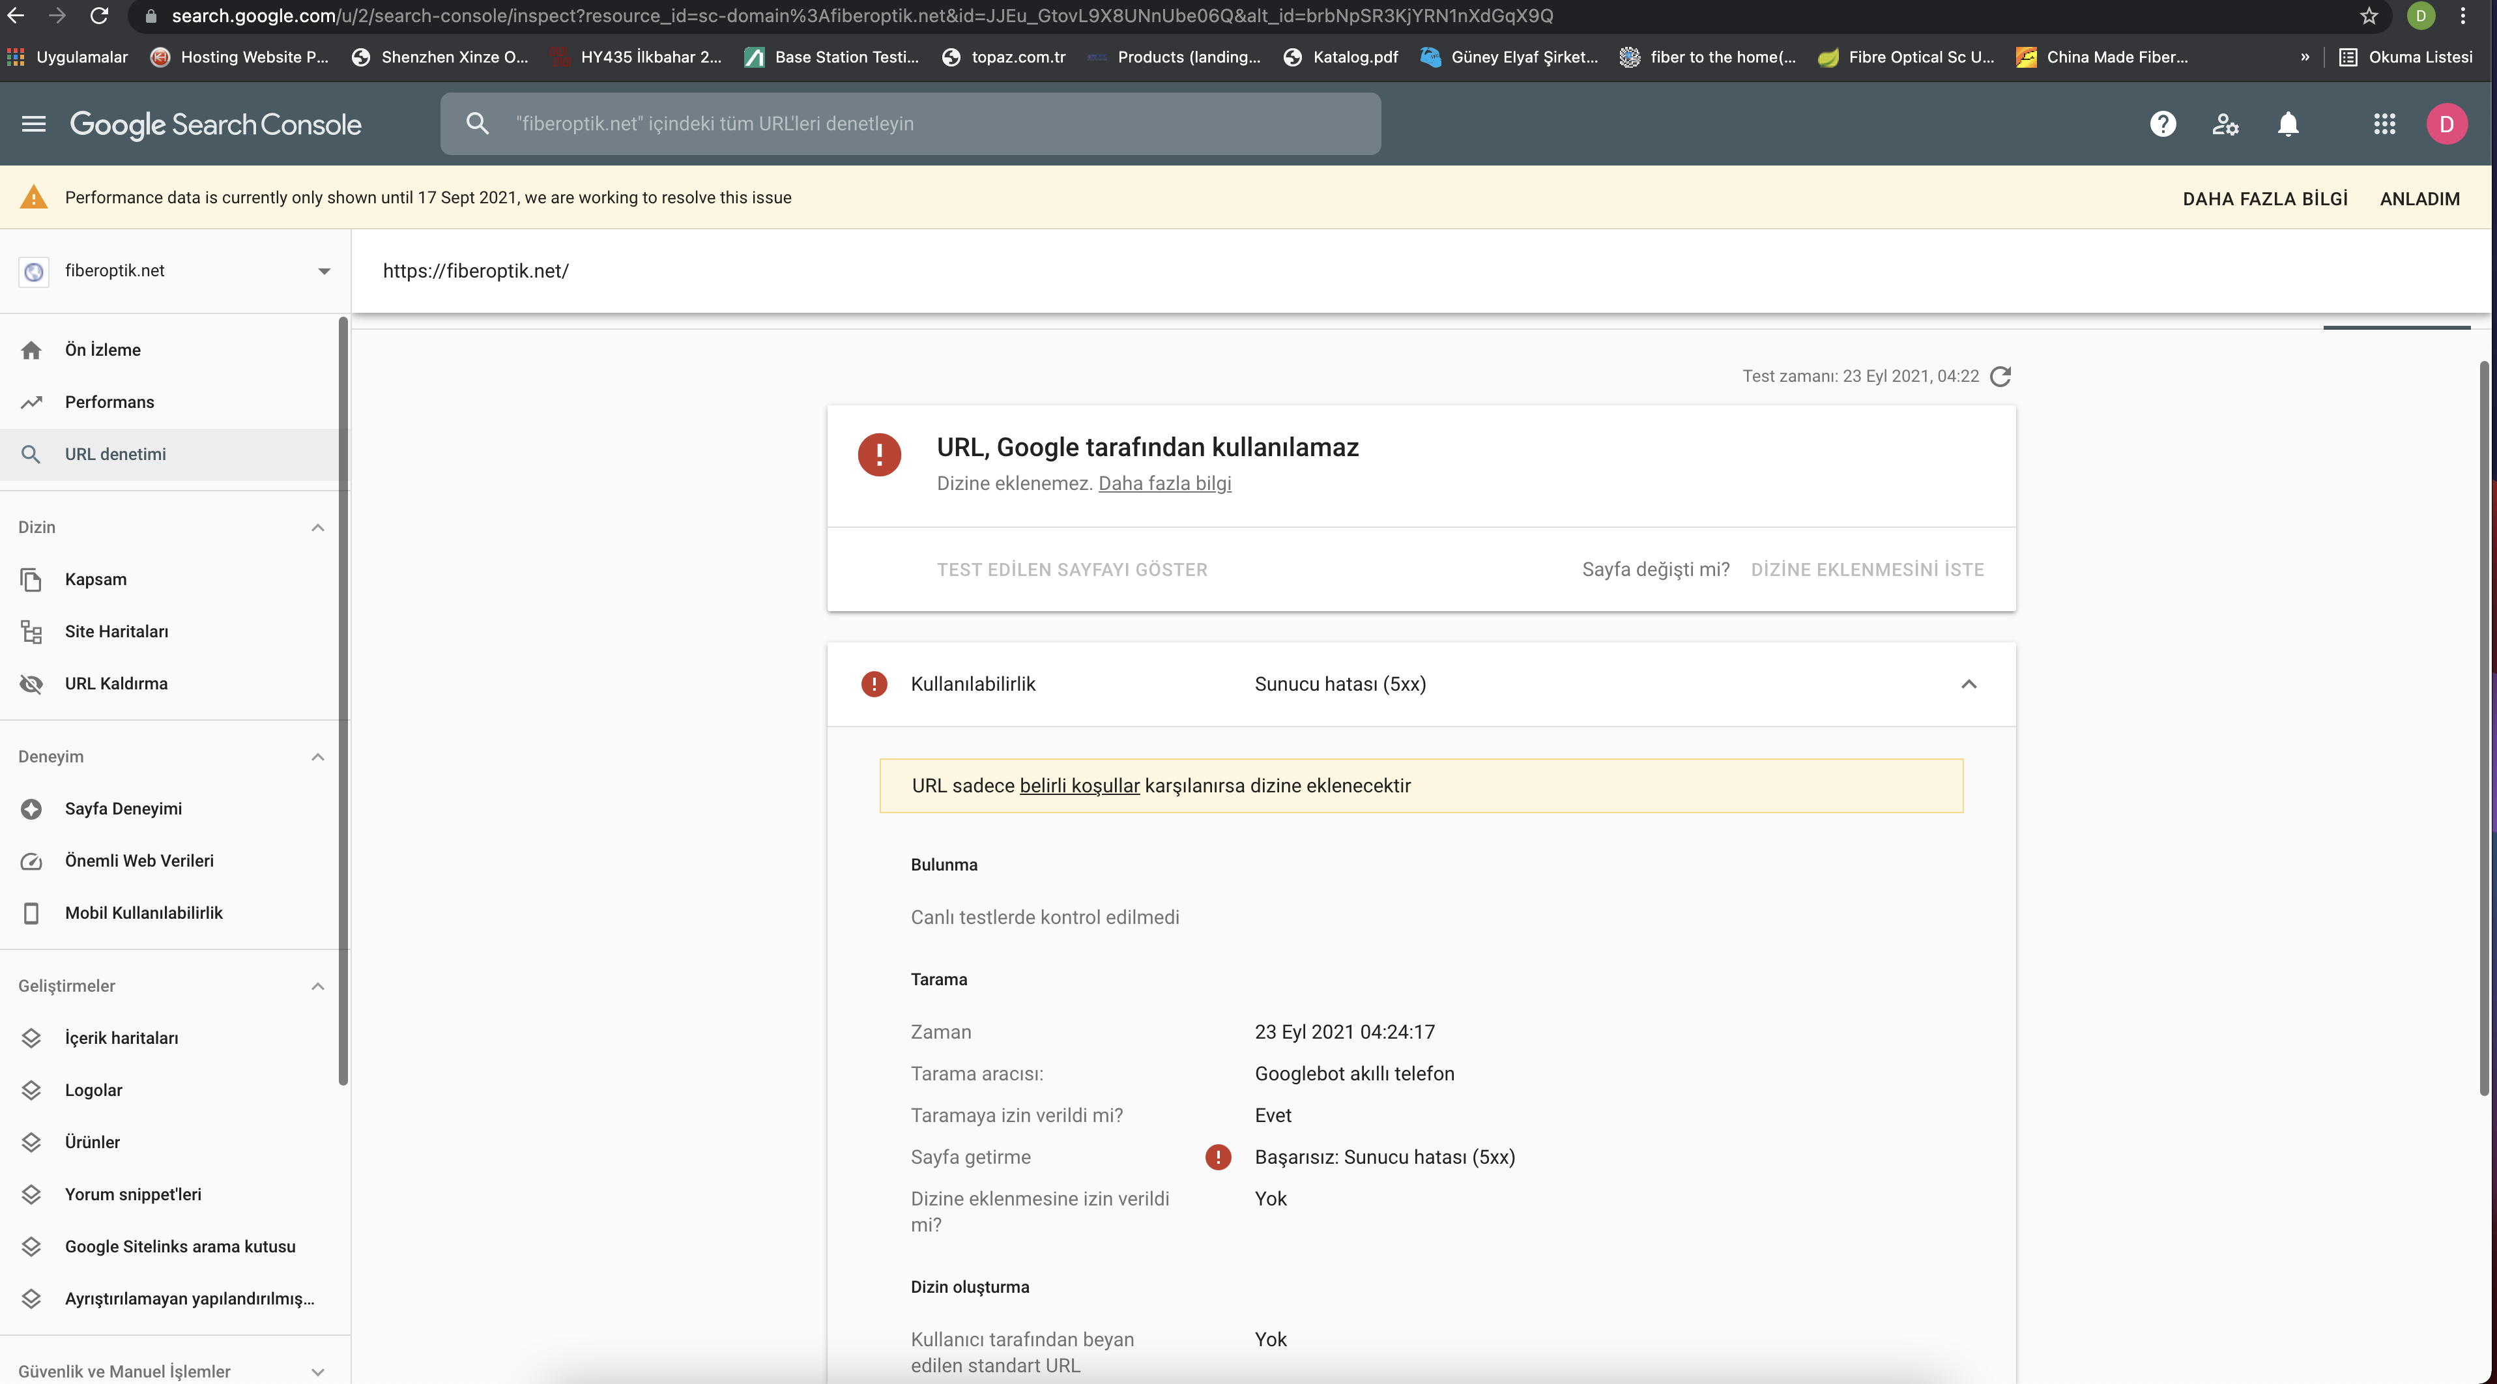Click DİZİNE EKLENMESİNİ İSTE
2497x1384 pixels.
coord(1868,570)
